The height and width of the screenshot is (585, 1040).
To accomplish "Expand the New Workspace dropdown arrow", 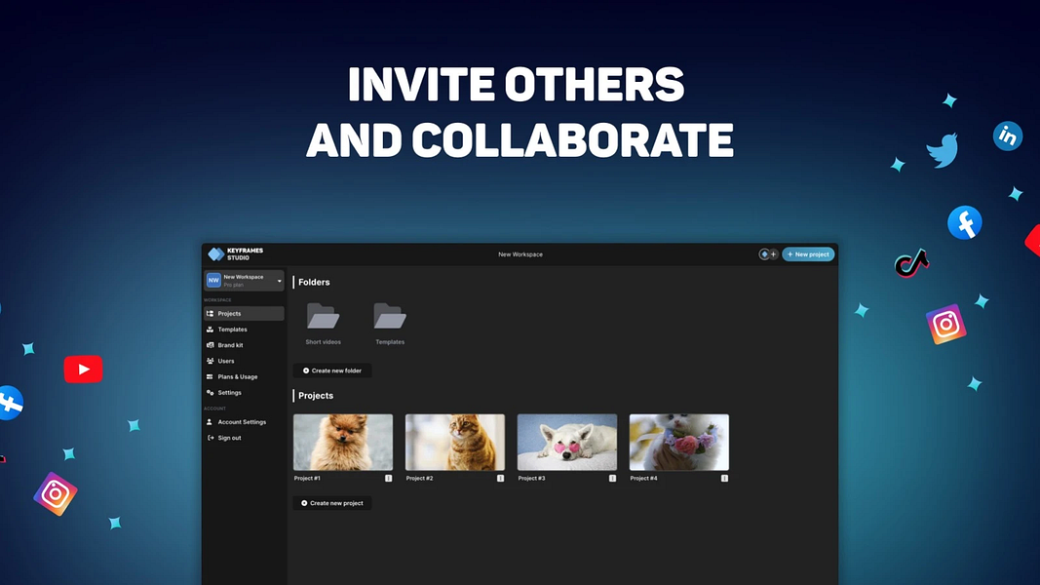I will (x=279, y=281).
